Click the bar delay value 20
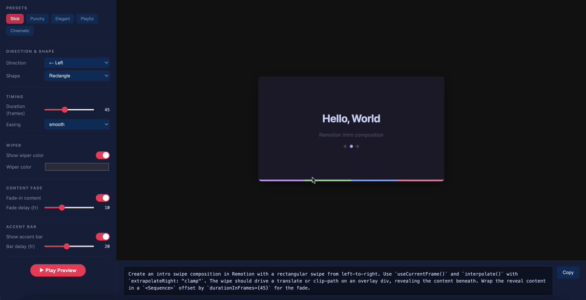586x300 pixels. tap(107, 246)
